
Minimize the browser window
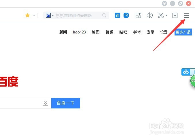pos(173,3)
